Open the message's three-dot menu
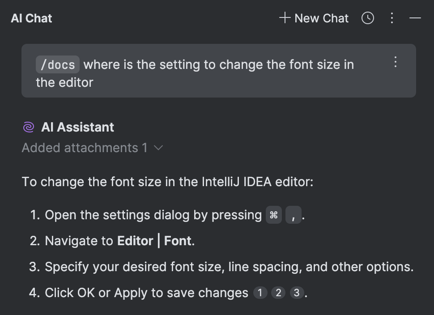 click(396, 62)
